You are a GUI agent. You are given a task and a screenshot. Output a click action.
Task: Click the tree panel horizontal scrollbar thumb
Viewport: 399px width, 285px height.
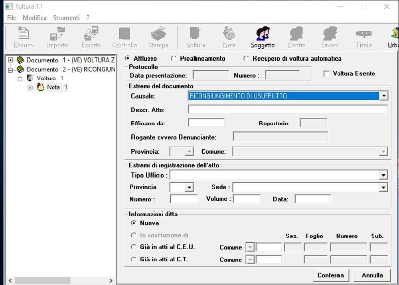click(x=43, y=281)
